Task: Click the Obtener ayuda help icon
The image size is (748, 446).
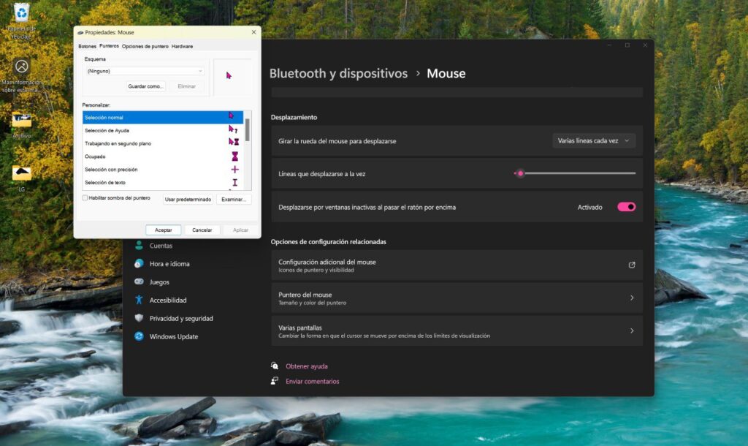Action: (x=275, y=366)
